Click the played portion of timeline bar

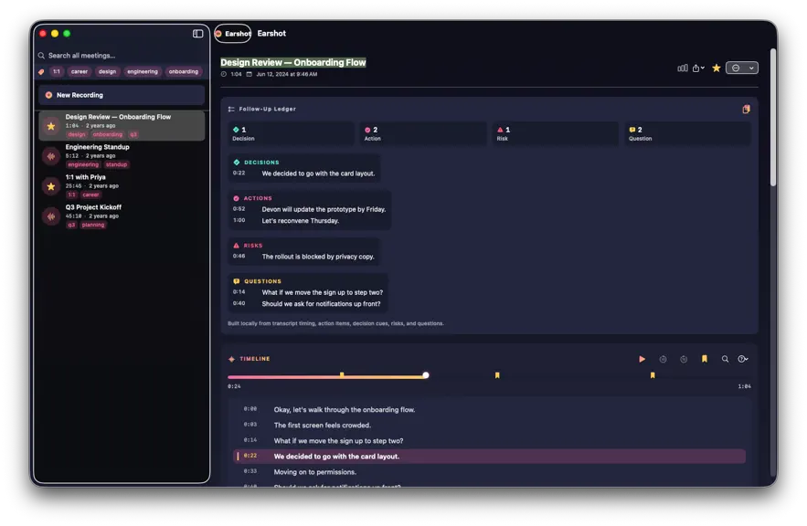pyautogui.click(x=326, y=377)
